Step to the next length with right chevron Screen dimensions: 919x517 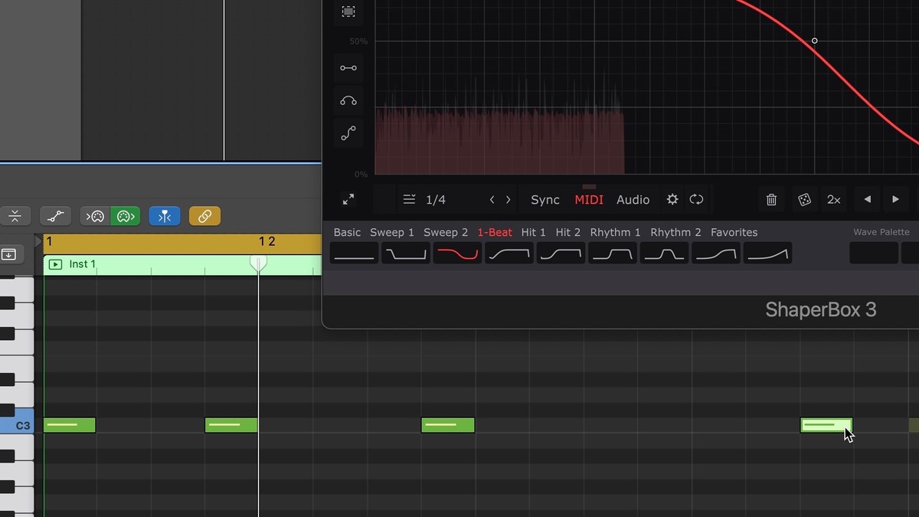[508, 200]
